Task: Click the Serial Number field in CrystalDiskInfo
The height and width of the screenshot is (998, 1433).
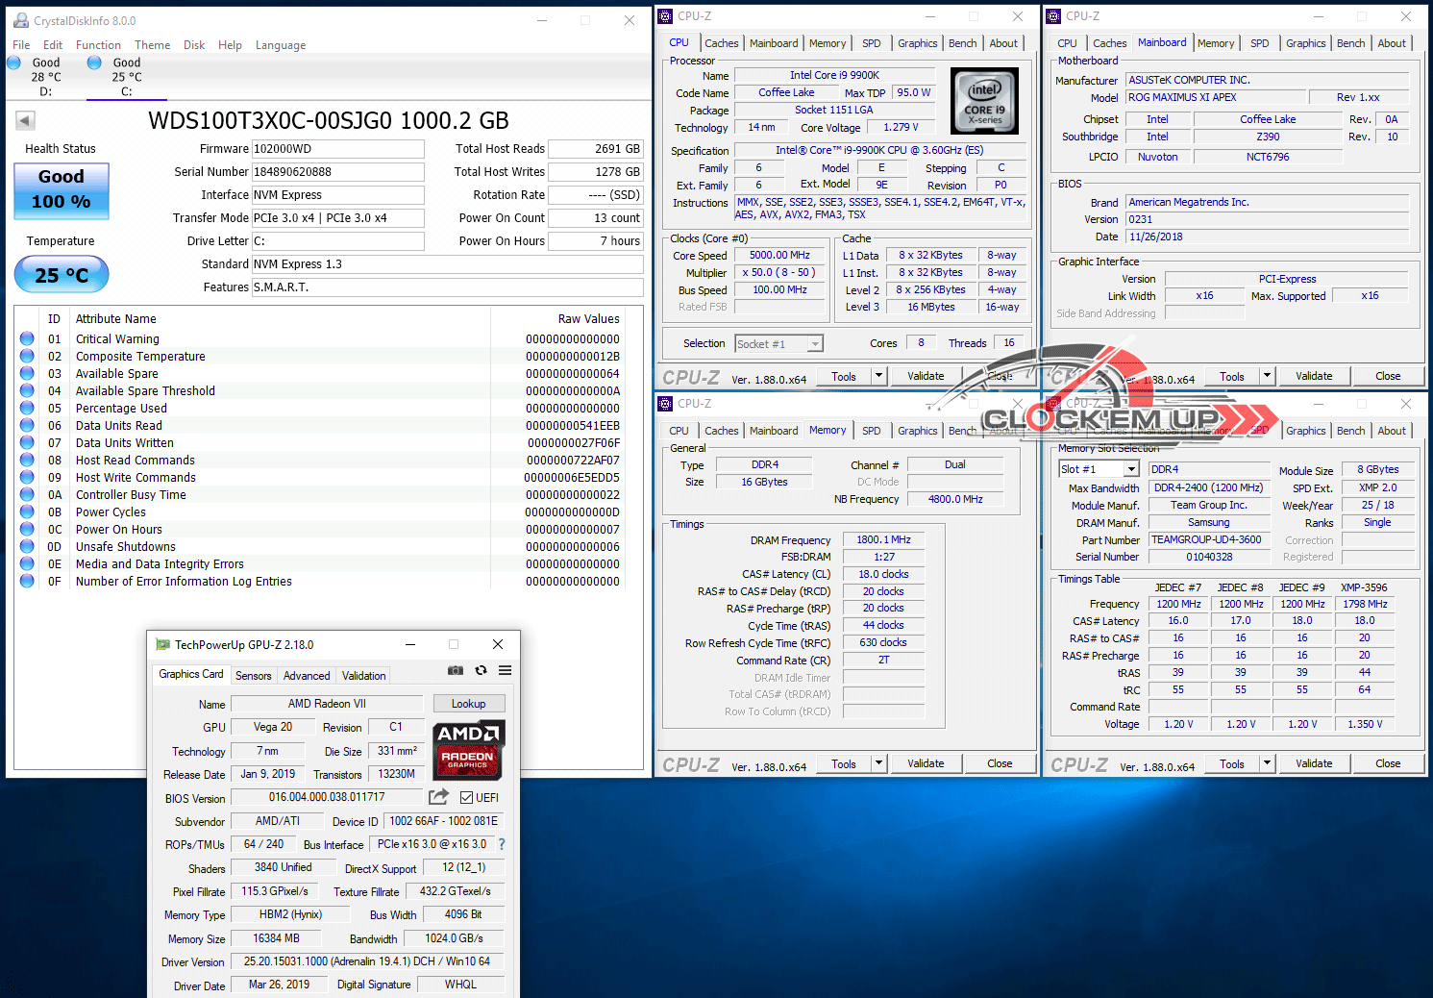Action: pos(337,172)
